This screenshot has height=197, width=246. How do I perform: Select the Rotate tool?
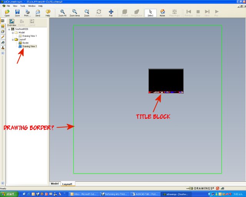click(99, 13)
